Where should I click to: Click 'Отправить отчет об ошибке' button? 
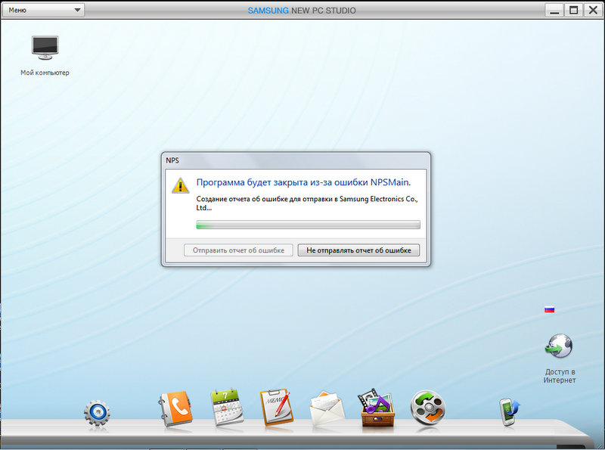point(238,250)
